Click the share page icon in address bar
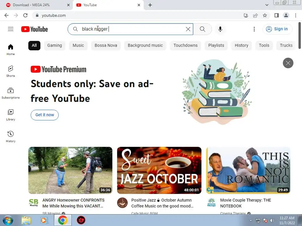Image resolution: width=302 pixels, height=226 pixels. click(255, 15)
